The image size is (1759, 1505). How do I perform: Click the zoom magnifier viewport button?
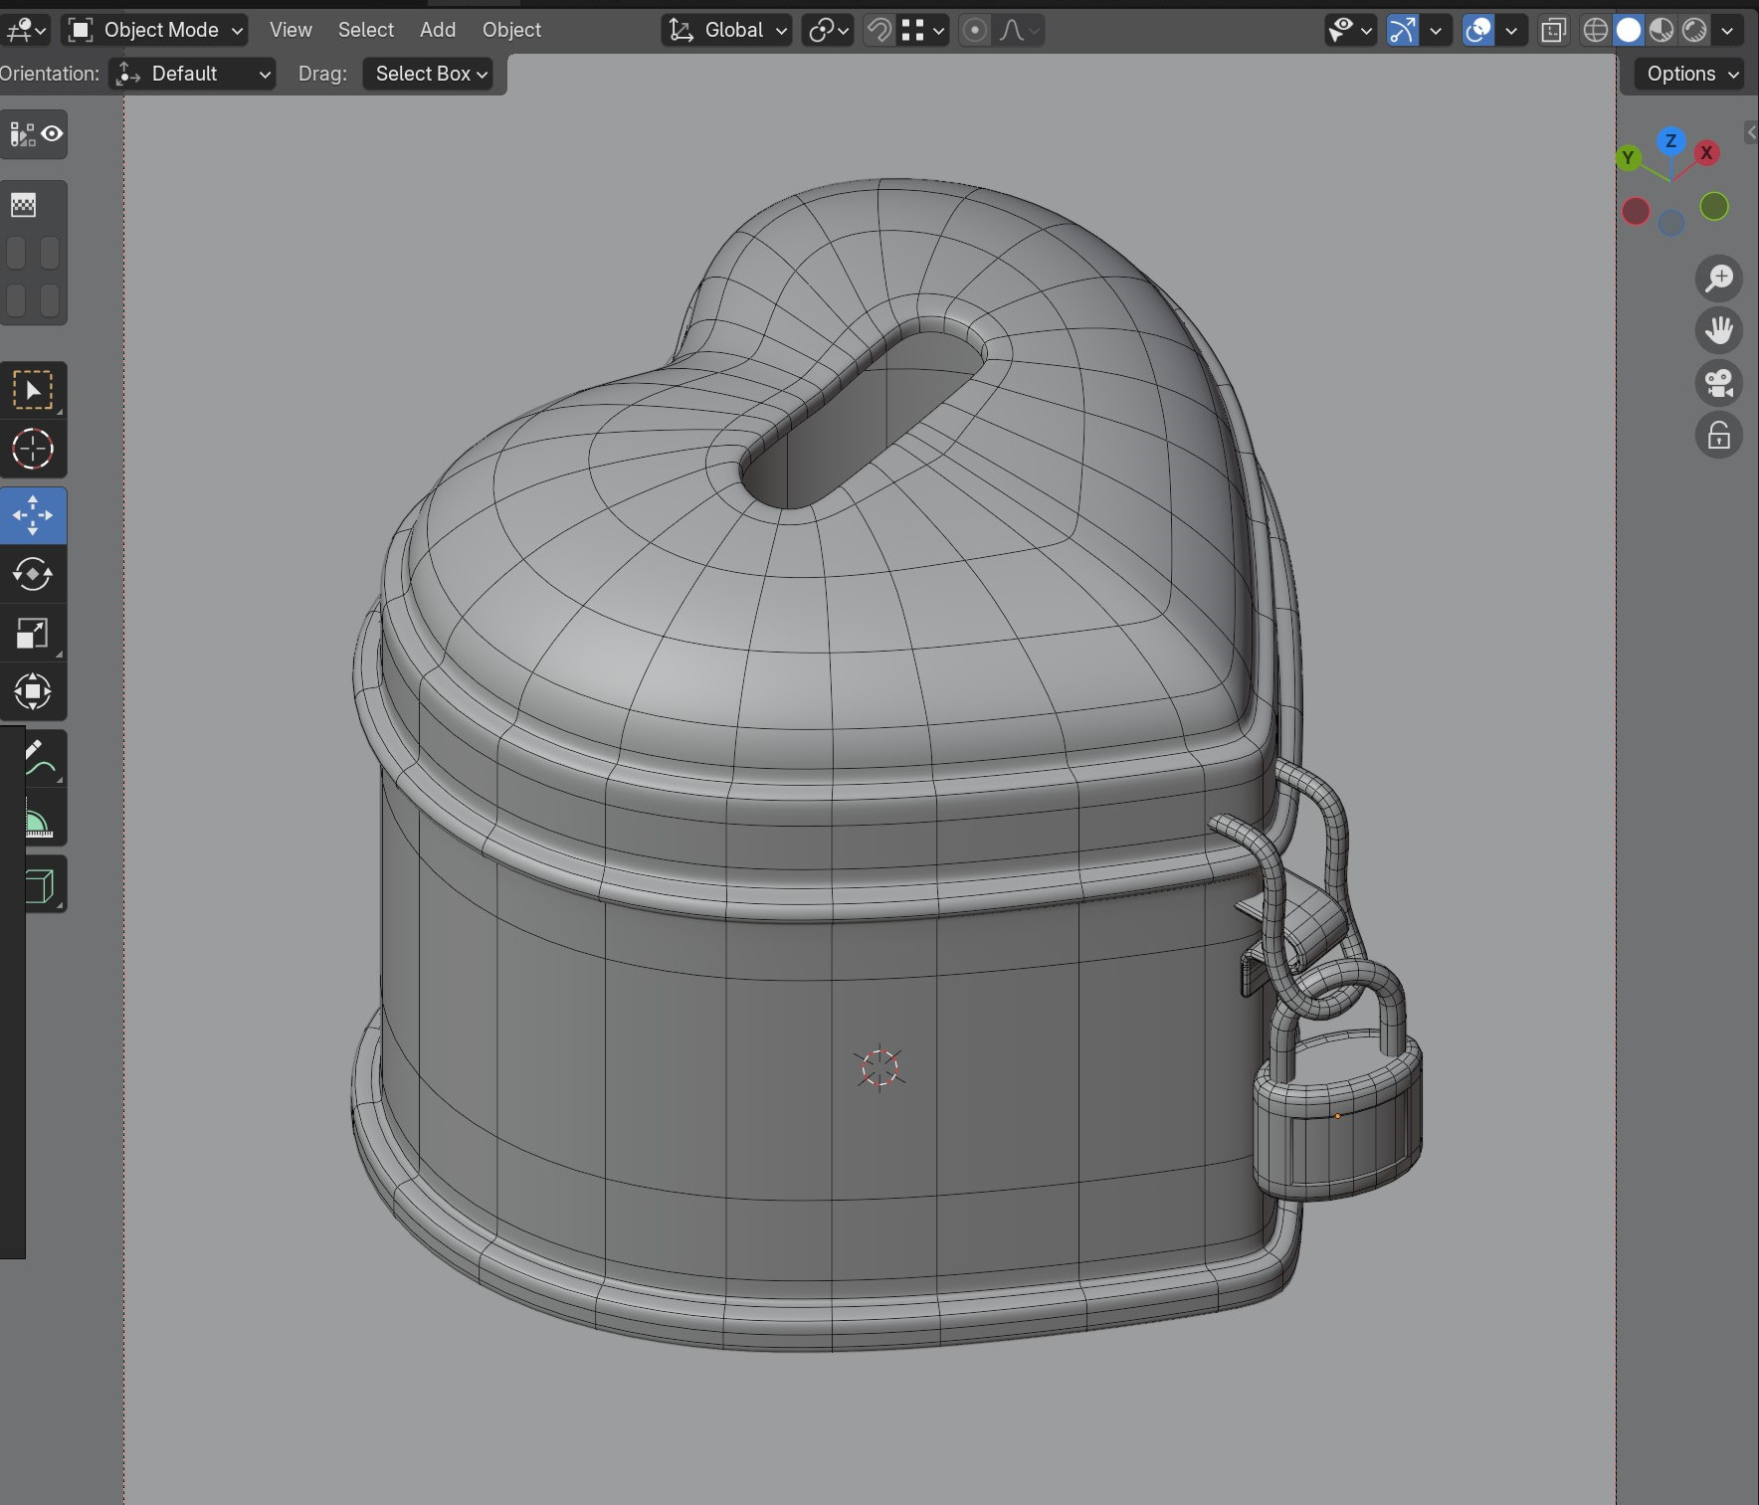coord(1719,278)
